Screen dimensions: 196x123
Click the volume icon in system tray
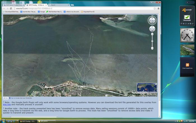(x=187, y=121)
